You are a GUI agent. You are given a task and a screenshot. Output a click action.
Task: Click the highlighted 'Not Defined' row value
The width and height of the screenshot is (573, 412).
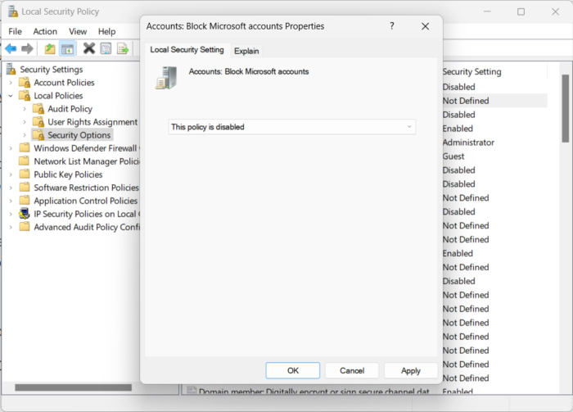[466, 101]
